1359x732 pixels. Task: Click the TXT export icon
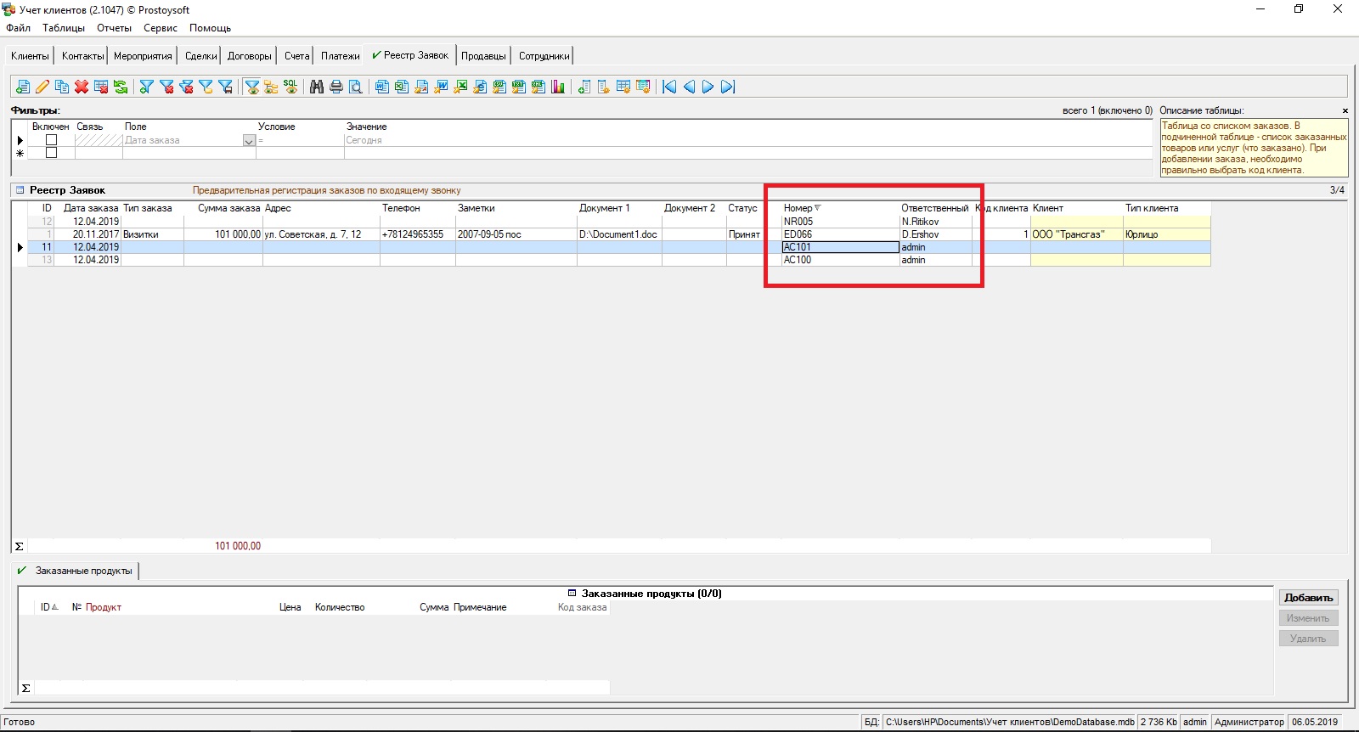(x=519, y=87)
